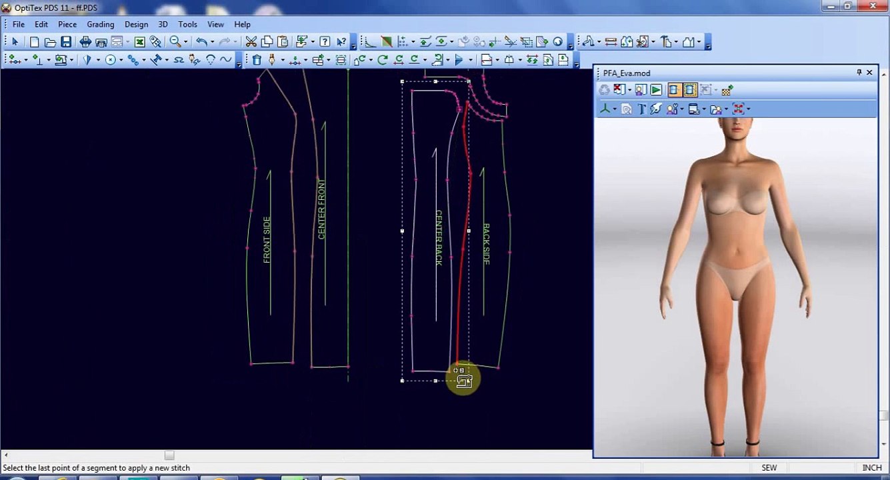Viewport: 890px width, 480px height.
Task: Click the green rotate clockwise icon
Action: (x=382, y=60)
